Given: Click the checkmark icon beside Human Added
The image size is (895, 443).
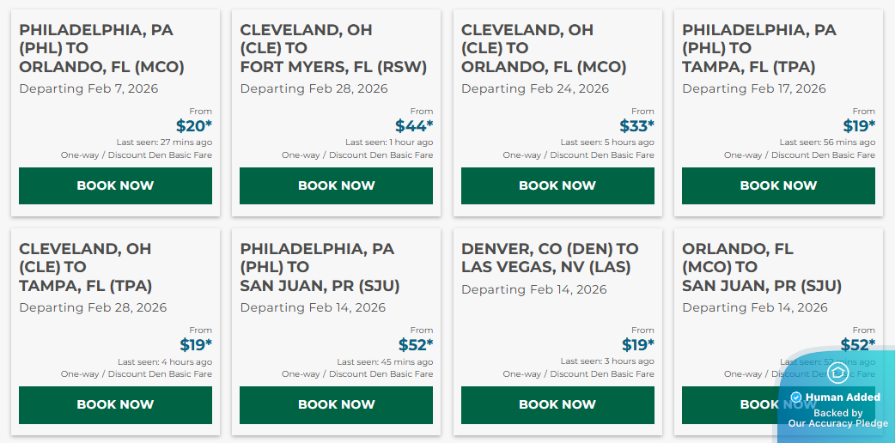Looking at the screenshot, I should point(796,397).
